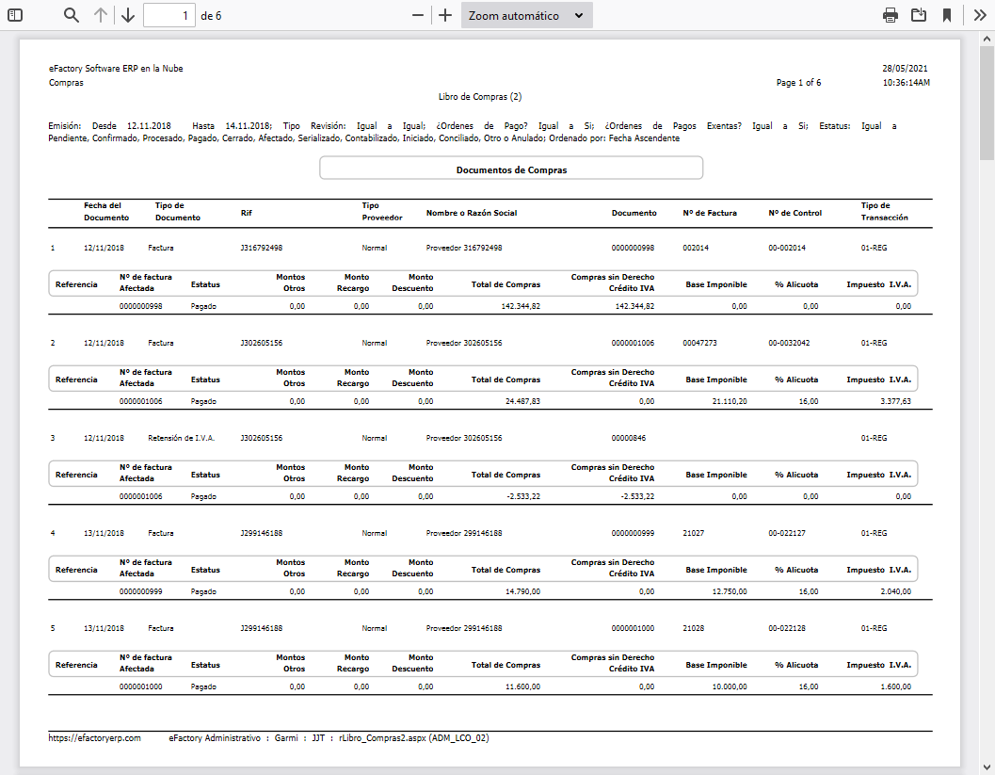Zoom in using the plus button
995x775 pixels.
(445, 15)
